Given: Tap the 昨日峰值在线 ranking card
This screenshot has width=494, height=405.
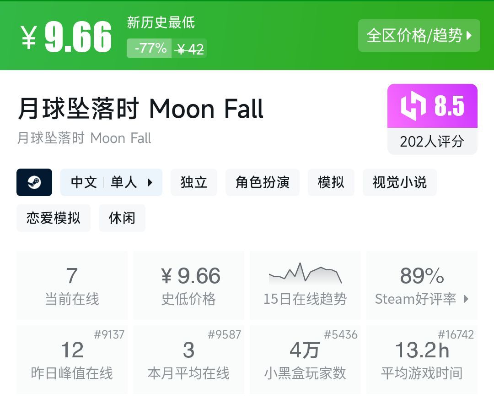Looking at the screenshot, I should point(72,360).
